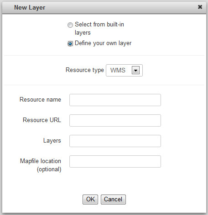Focus the Resource URL input field
The height and width of the screenshot is (215, 208).
click(x=115, y=120)
